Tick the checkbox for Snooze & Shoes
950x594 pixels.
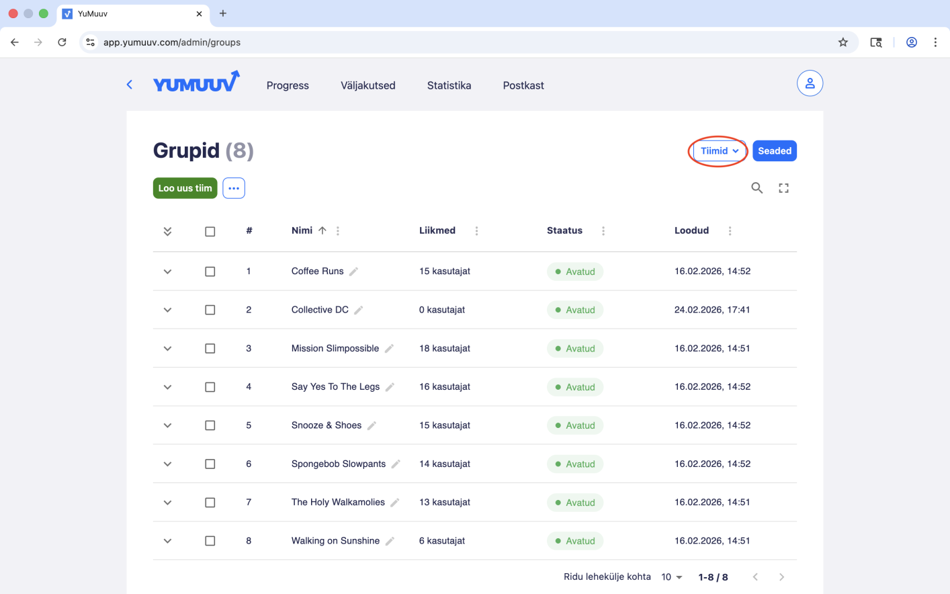(210, 425)
